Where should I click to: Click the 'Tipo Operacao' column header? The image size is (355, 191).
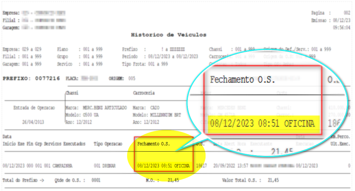[108, 144]
